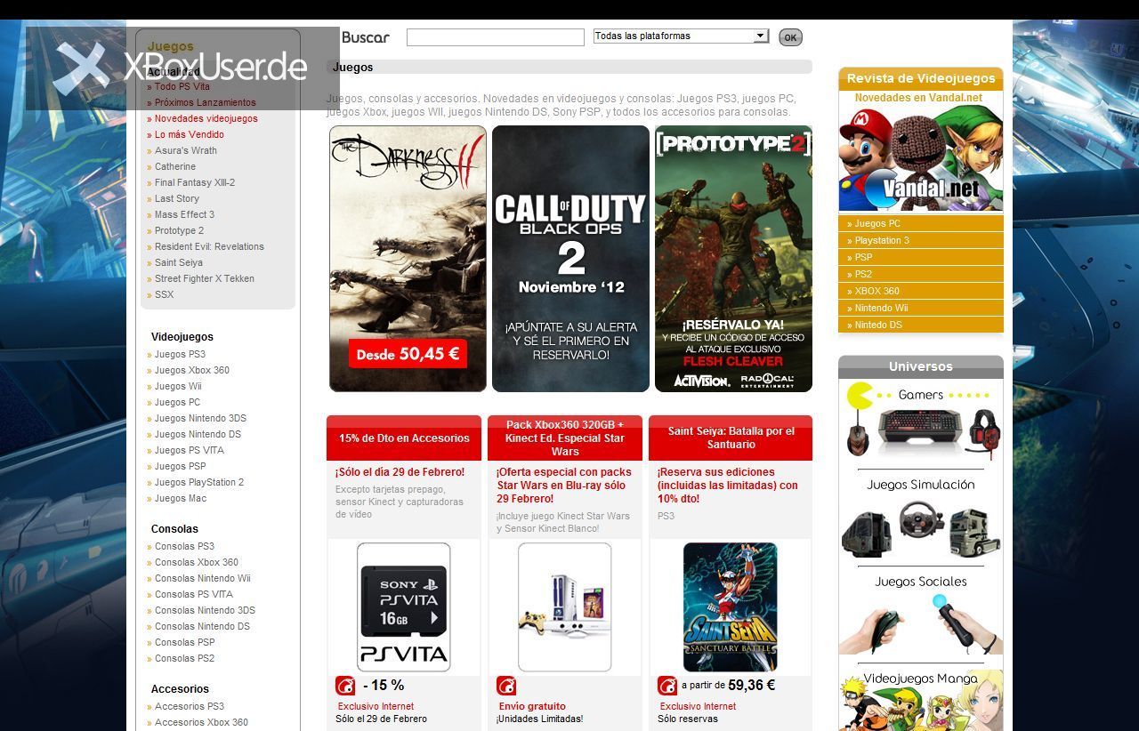Open Consolas PS2 link

click(184, 658)
